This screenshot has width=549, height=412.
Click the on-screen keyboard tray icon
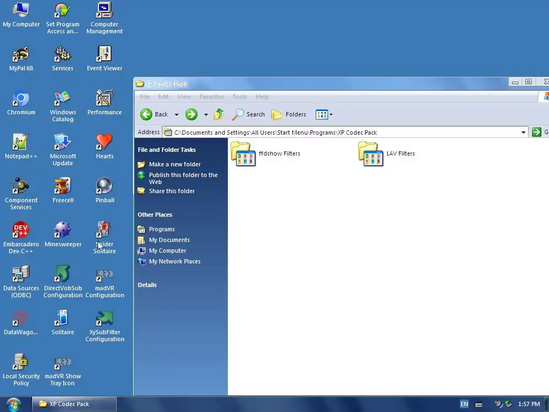[x=479, y=404]
